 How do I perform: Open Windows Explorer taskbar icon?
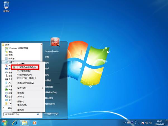coord(25,123)
